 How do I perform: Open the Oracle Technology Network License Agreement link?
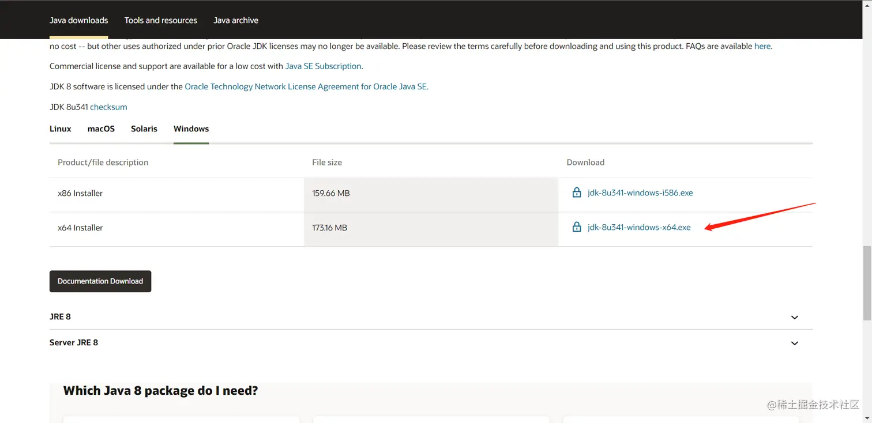[306, 86]
